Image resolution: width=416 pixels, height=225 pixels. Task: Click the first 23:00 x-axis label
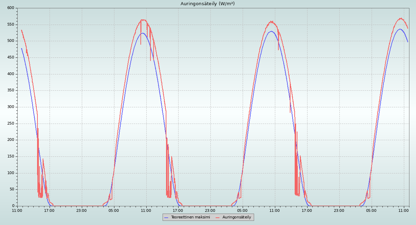(x=81, y=210)
